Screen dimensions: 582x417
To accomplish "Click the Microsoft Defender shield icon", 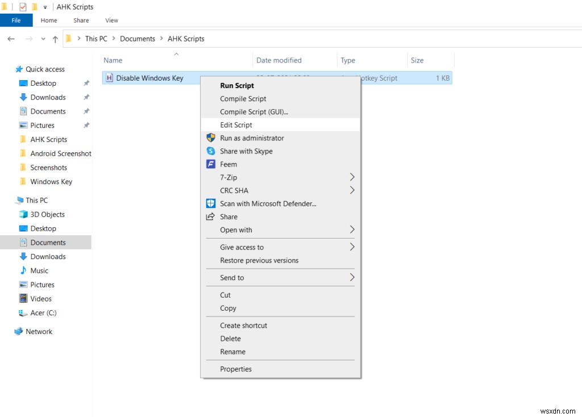I will pyautogui.click(x=210, y=203).
